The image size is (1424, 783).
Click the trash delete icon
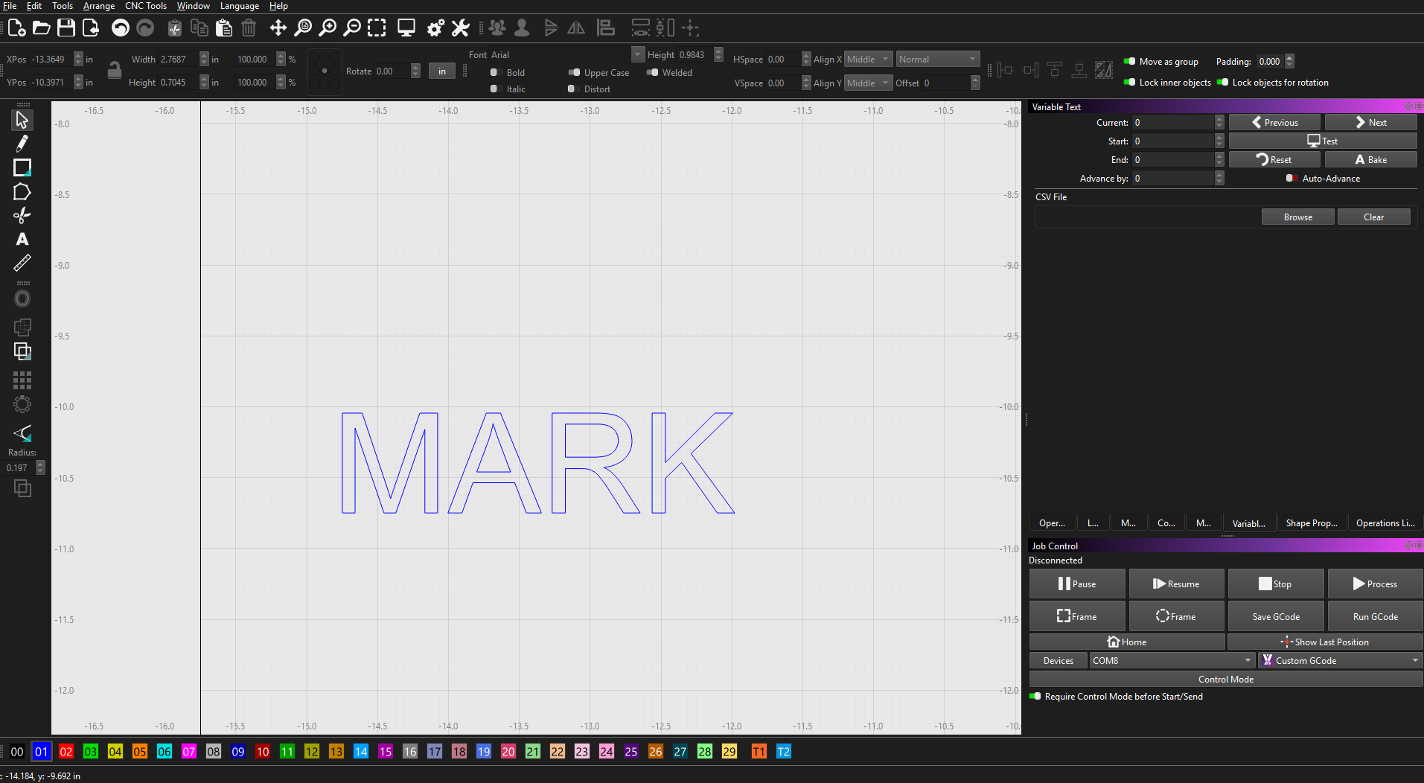[249, 28]
